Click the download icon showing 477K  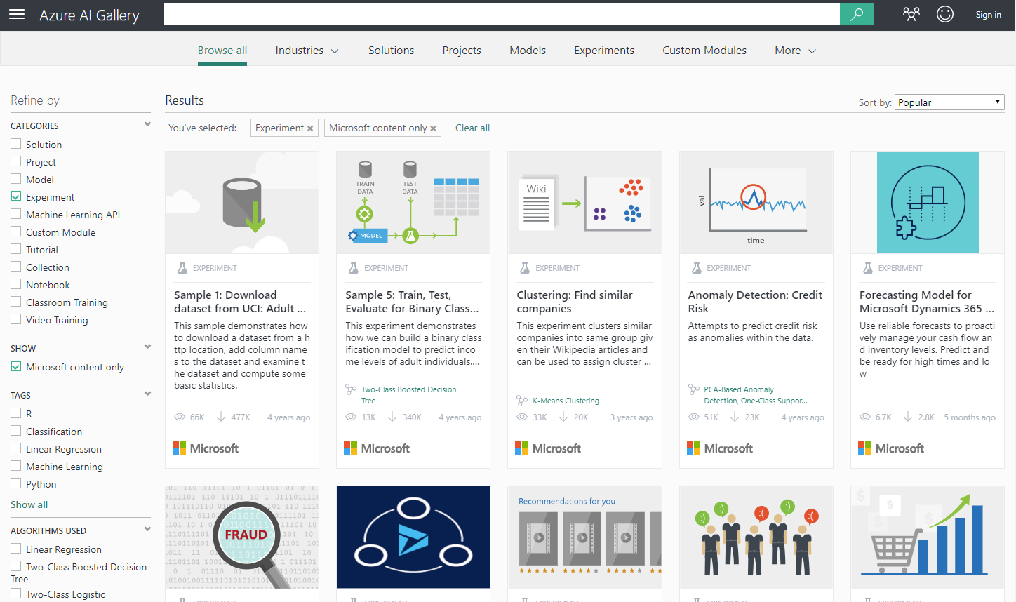click(221, 417)
